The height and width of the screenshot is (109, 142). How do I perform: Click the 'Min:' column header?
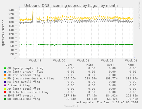90,65
